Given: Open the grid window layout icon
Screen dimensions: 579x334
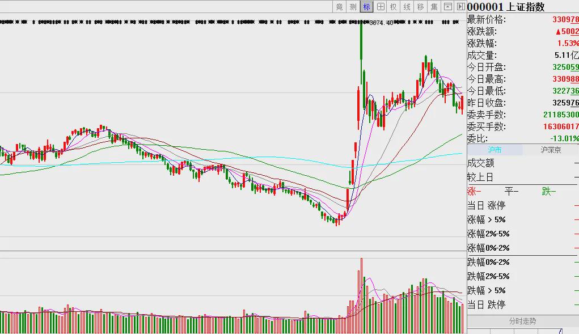Looking at the screenshot, I should [x=380, y=7].
